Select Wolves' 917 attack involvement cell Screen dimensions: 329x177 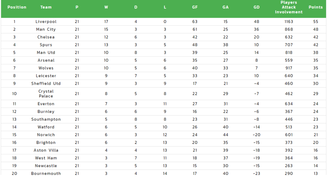pos(289,68)
